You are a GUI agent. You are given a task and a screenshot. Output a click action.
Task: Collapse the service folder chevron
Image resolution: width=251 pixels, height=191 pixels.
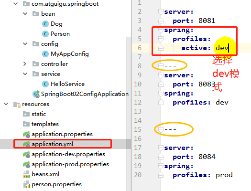point(25,74)
